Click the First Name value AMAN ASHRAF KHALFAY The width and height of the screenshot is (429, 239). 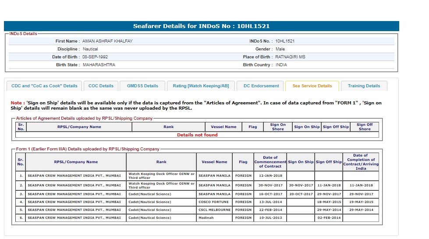pyautogui.click(x=107, y=41)
